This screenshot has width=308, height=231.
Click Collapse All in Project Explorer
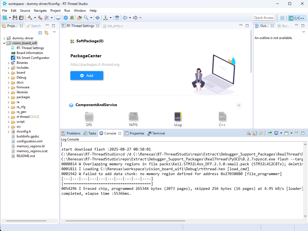(40, 33)
